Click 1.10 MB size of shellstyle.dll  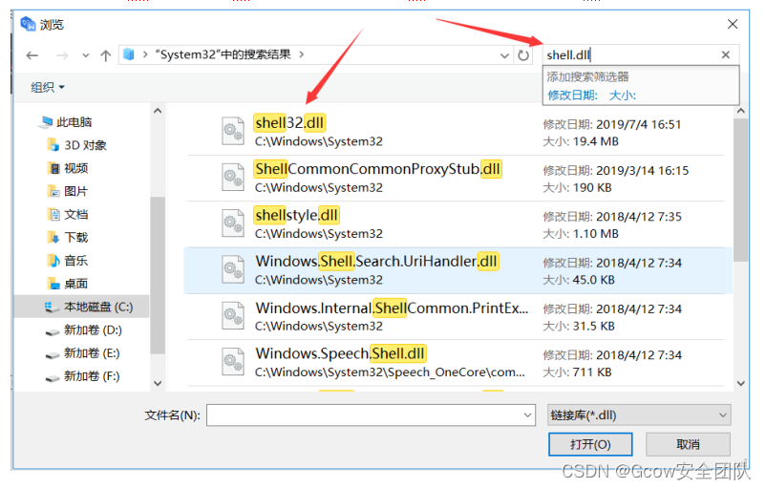pyautogui.click(x=595, y=234)
